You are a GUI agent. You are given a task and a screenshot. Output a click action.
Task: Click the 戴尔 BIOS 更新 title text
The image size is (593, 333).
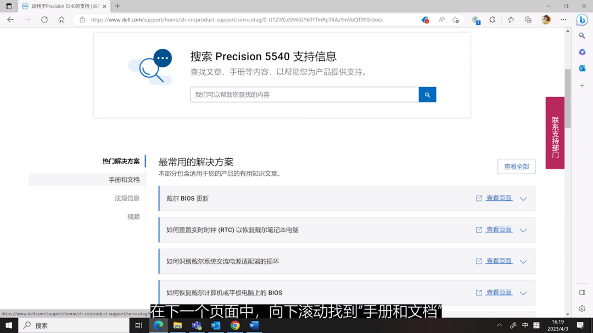tap(188, 198)
